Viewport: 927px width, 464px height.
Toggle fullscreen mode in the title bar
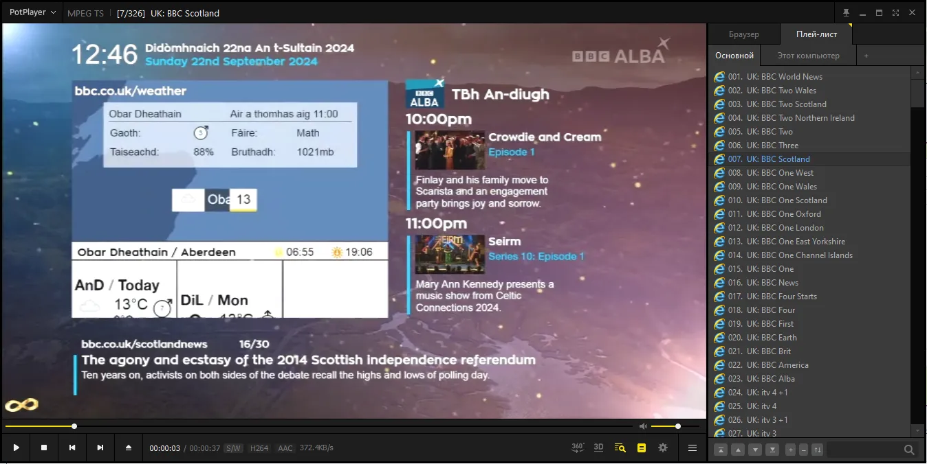click(895, 12)
